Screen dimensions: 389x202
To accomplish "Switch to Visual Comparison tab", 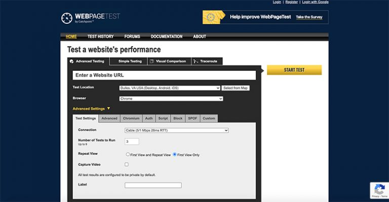I will coord(170,61).
